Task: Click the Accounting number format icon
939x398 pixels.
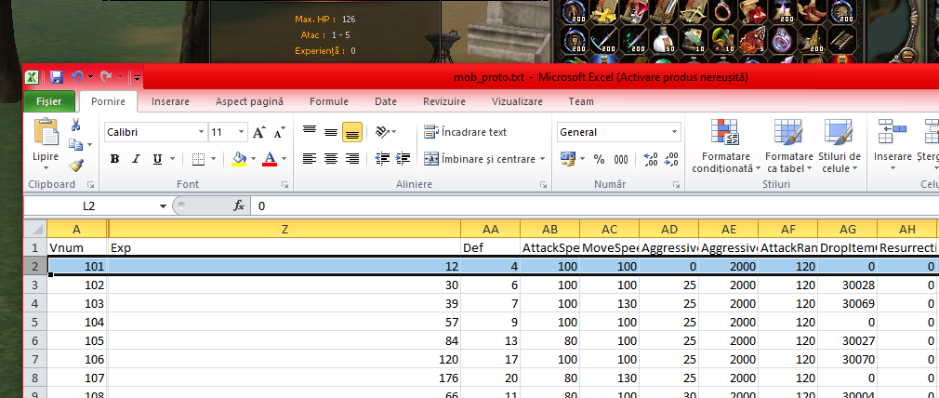Action: [x=567, y=159]
